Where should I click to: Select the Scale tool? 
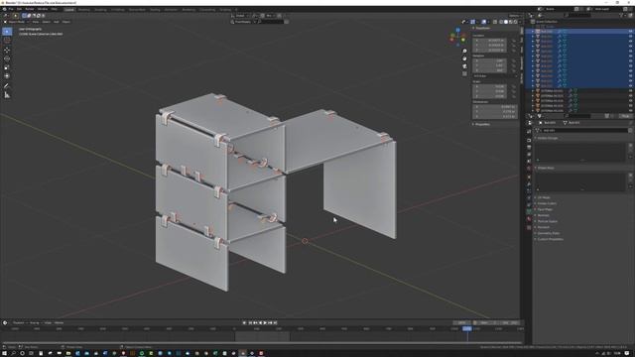[x=7, y=67]
